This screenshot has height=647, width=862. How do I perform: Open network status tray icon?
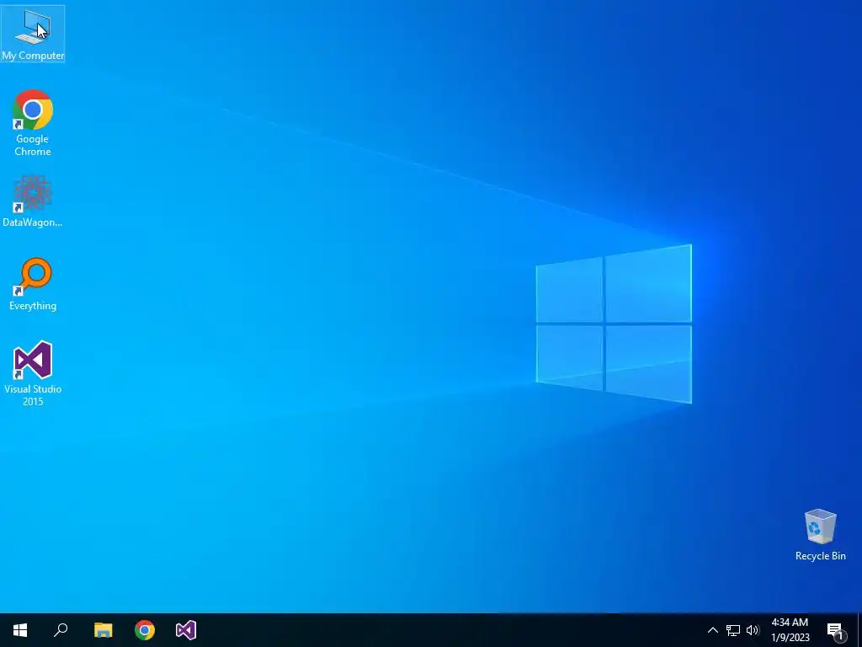pos(733,630)
